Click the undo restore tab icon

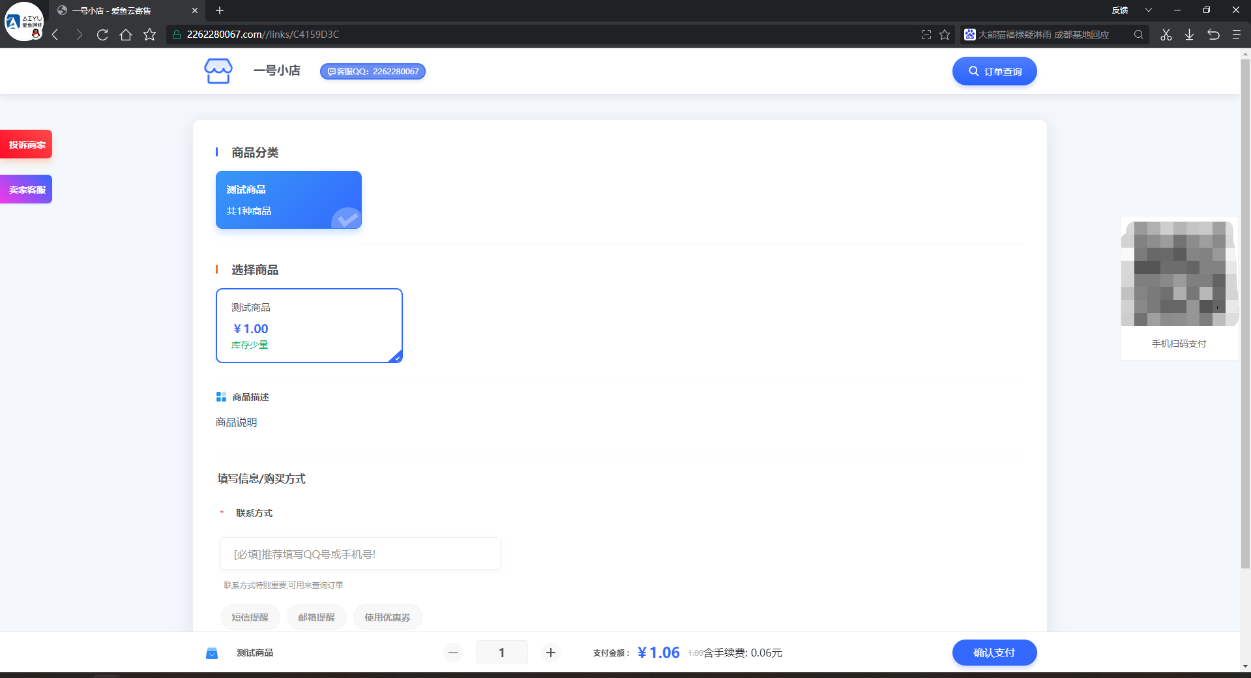[x=1213, y=35]
